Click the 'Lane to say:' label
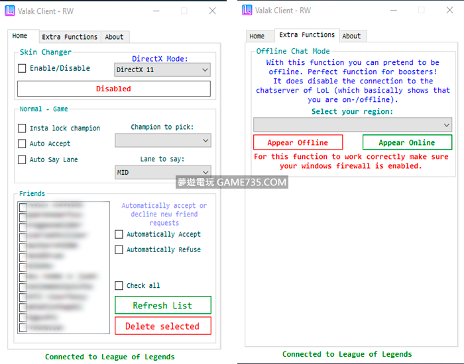Image resolution: width=464 pixels, height=364 pixels. pos(162,159)
